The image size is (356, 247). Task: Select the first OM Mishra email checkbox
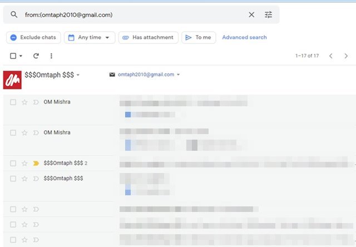pyautogui.click(x=13, y=102)
